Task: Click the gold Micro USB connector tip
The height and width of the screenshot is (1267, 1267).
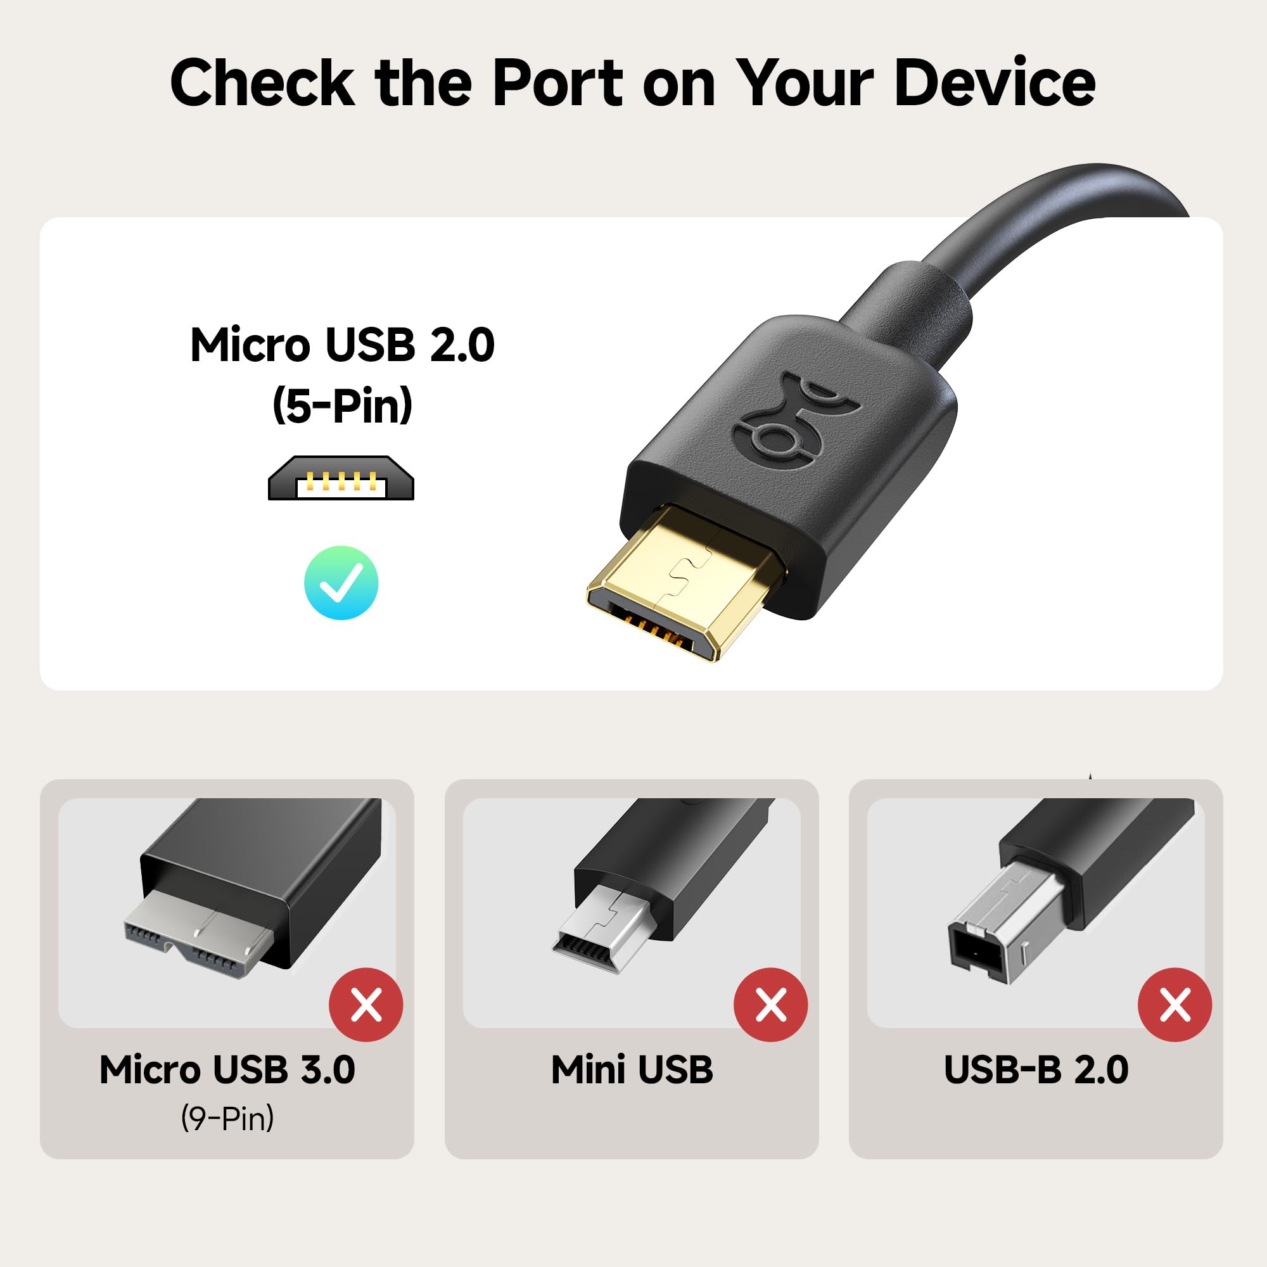Action: tap(684, 582)
